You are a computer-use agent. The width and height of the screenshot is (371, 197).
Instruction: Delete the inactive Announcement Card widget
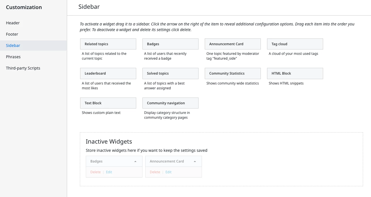155,172
